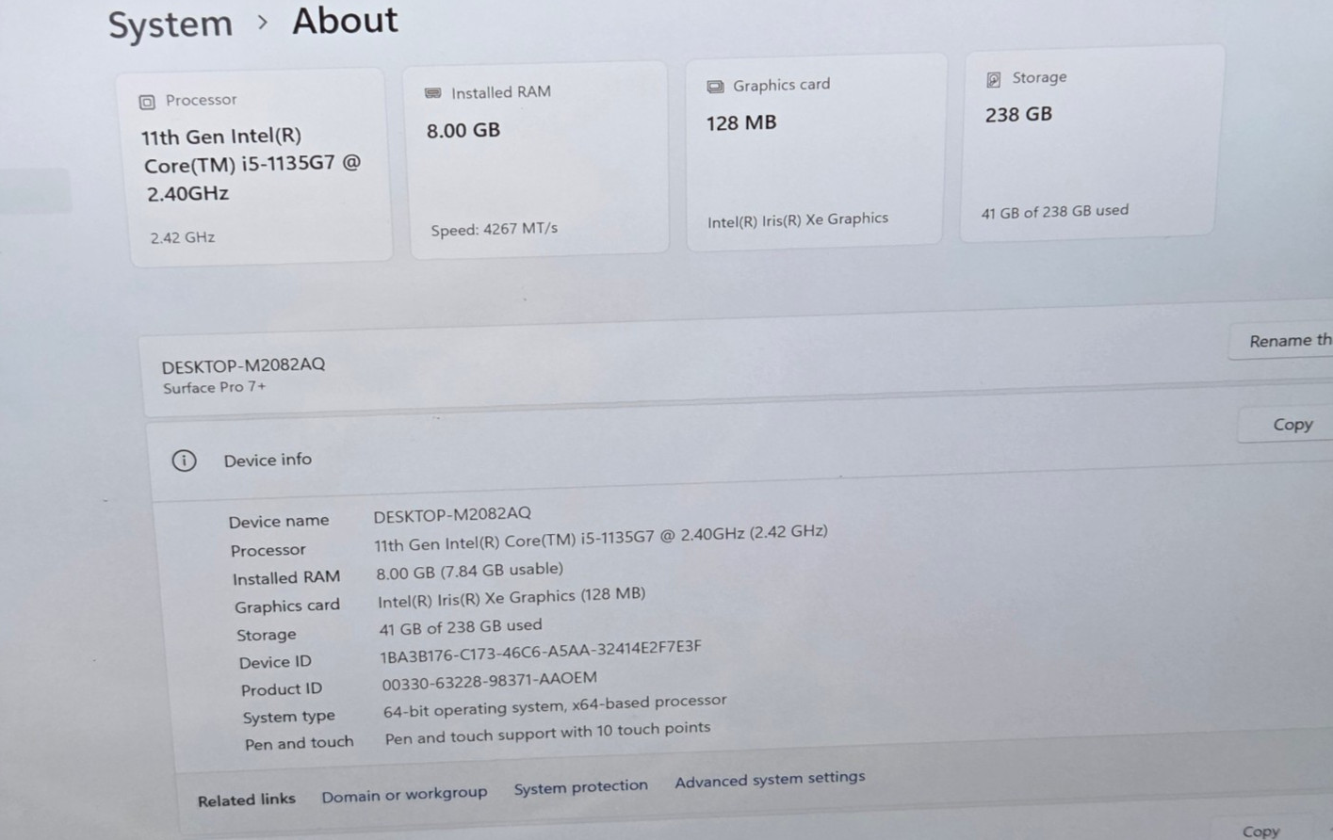Copy device info with the Copy button
Viewport: 1333px width, 840px height.
(x=1287, y=425)
